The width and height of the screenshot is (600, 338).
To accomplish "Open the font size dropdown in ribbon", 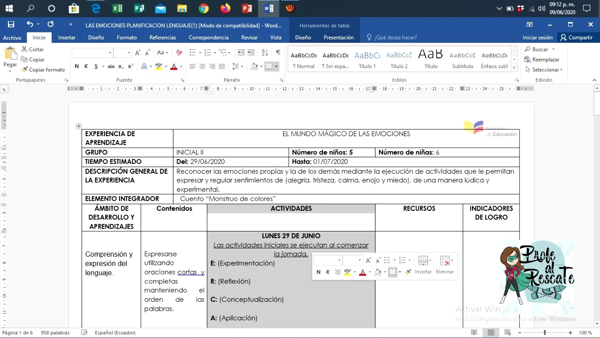I will [129, 53].
